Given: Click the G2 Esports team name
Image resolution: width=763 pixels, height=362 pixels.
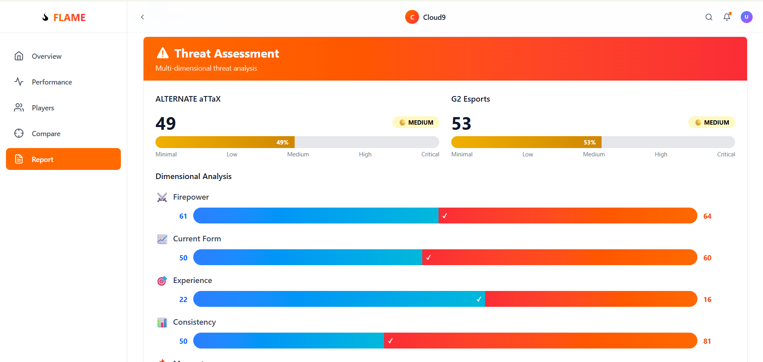Looking at the screenshot, I should pos(470,99).
